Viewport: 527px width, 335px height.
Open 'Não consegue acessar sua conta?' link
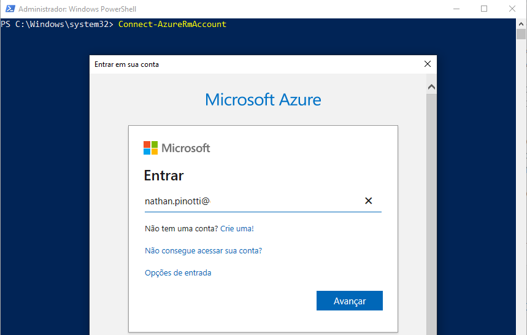203,251
